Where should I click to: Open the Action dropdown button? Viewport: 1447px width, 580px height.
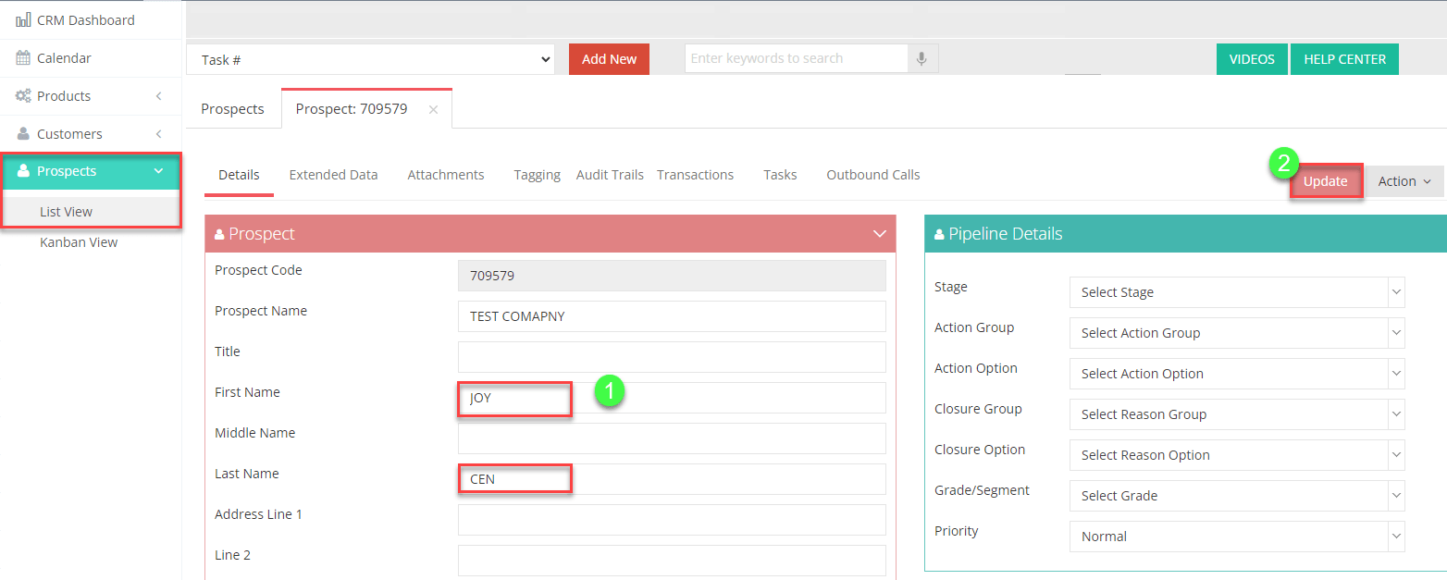pos(1404,181)
